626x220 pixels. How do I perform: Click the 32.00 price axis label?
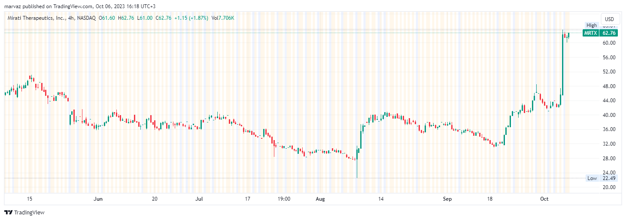pyautogui.click(x=609, y=144)
